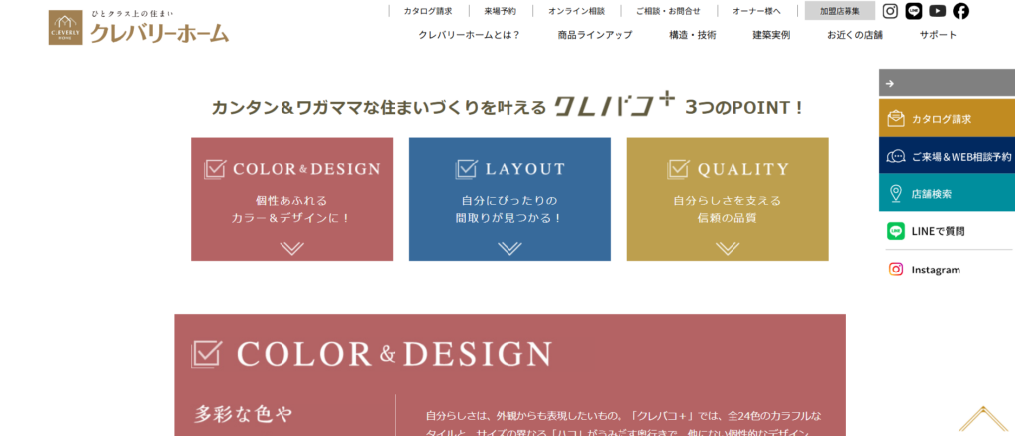Click the checkbox icon in the COLOR & DESIGN section heading
Screen dimensions: 1015x436
point(206,354)
